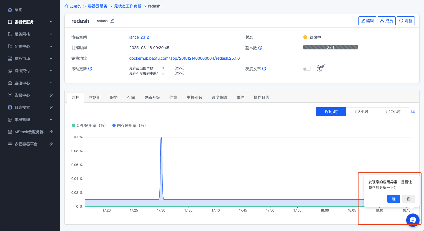Confirm with 是 in assistant popup

pyautogui.click(x=394, y=199)
